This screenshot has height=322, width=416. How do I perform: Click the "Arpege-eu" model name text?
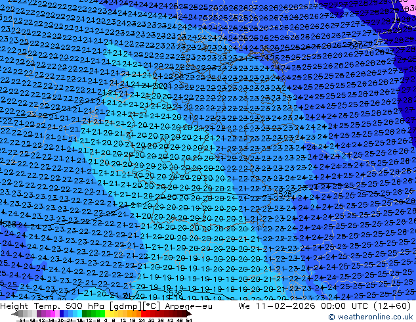click(x=188, y=306)
